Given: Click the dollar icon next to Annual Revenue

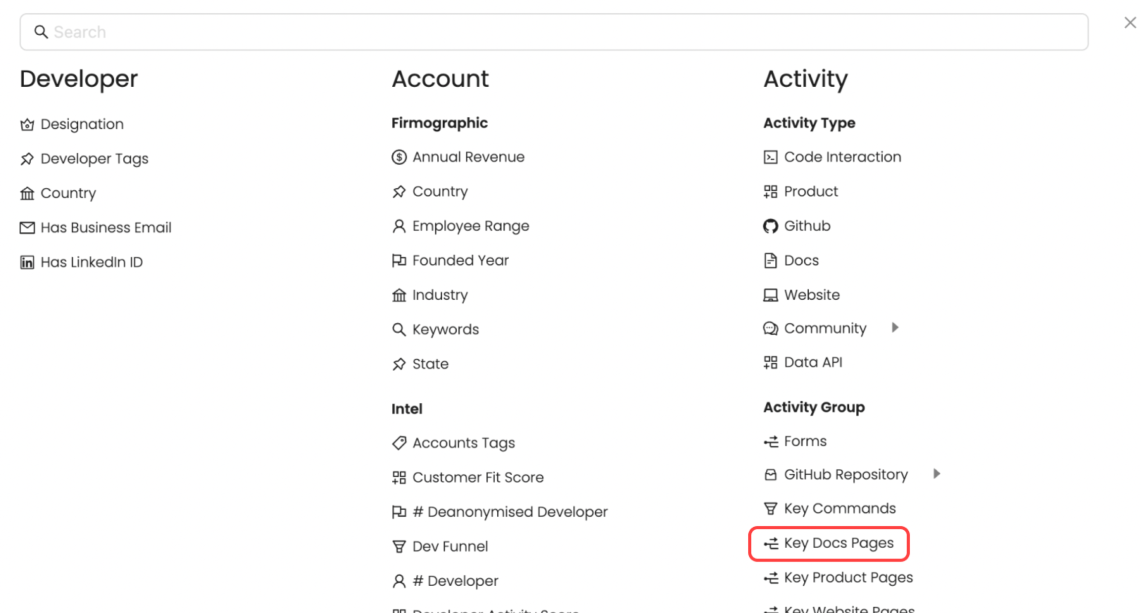Looking at the screenshot, I should click(x=399, y=157).
